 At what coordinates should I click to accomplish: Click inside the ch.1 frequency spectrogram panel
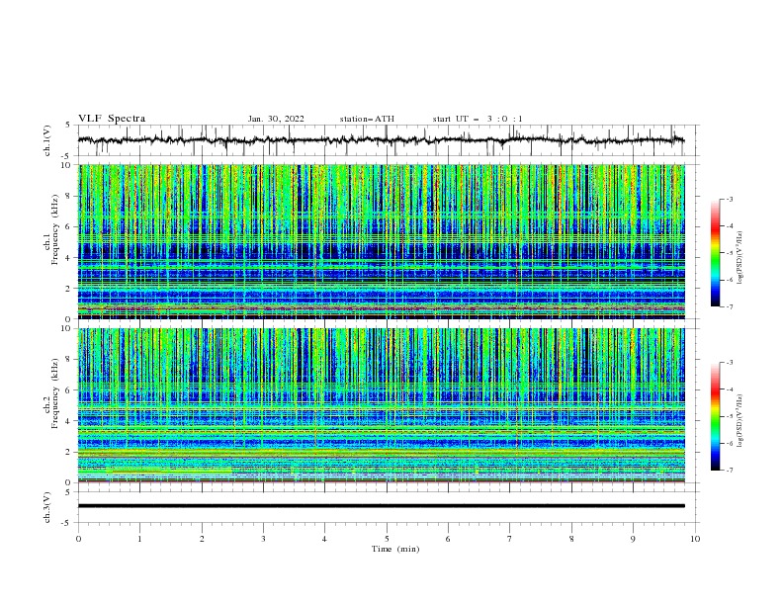tap(382, 241)
